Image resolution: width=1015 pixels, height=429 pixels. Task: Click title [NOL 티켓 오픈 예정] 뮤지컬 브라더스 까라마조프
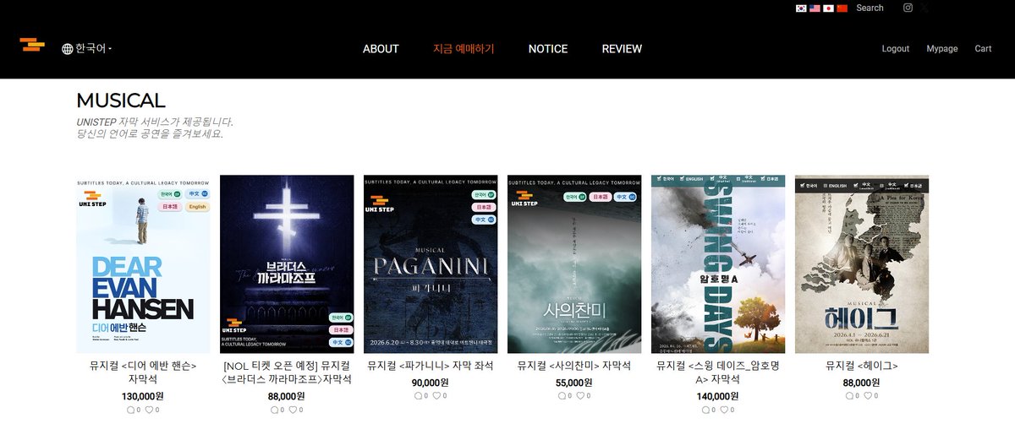point(287,372)
